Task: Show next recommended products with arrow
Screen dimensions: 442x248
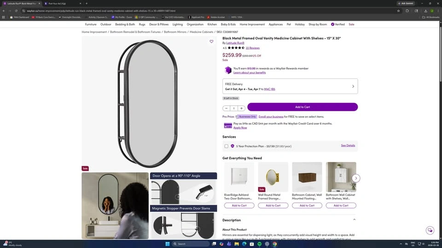Action: [356, 178]
